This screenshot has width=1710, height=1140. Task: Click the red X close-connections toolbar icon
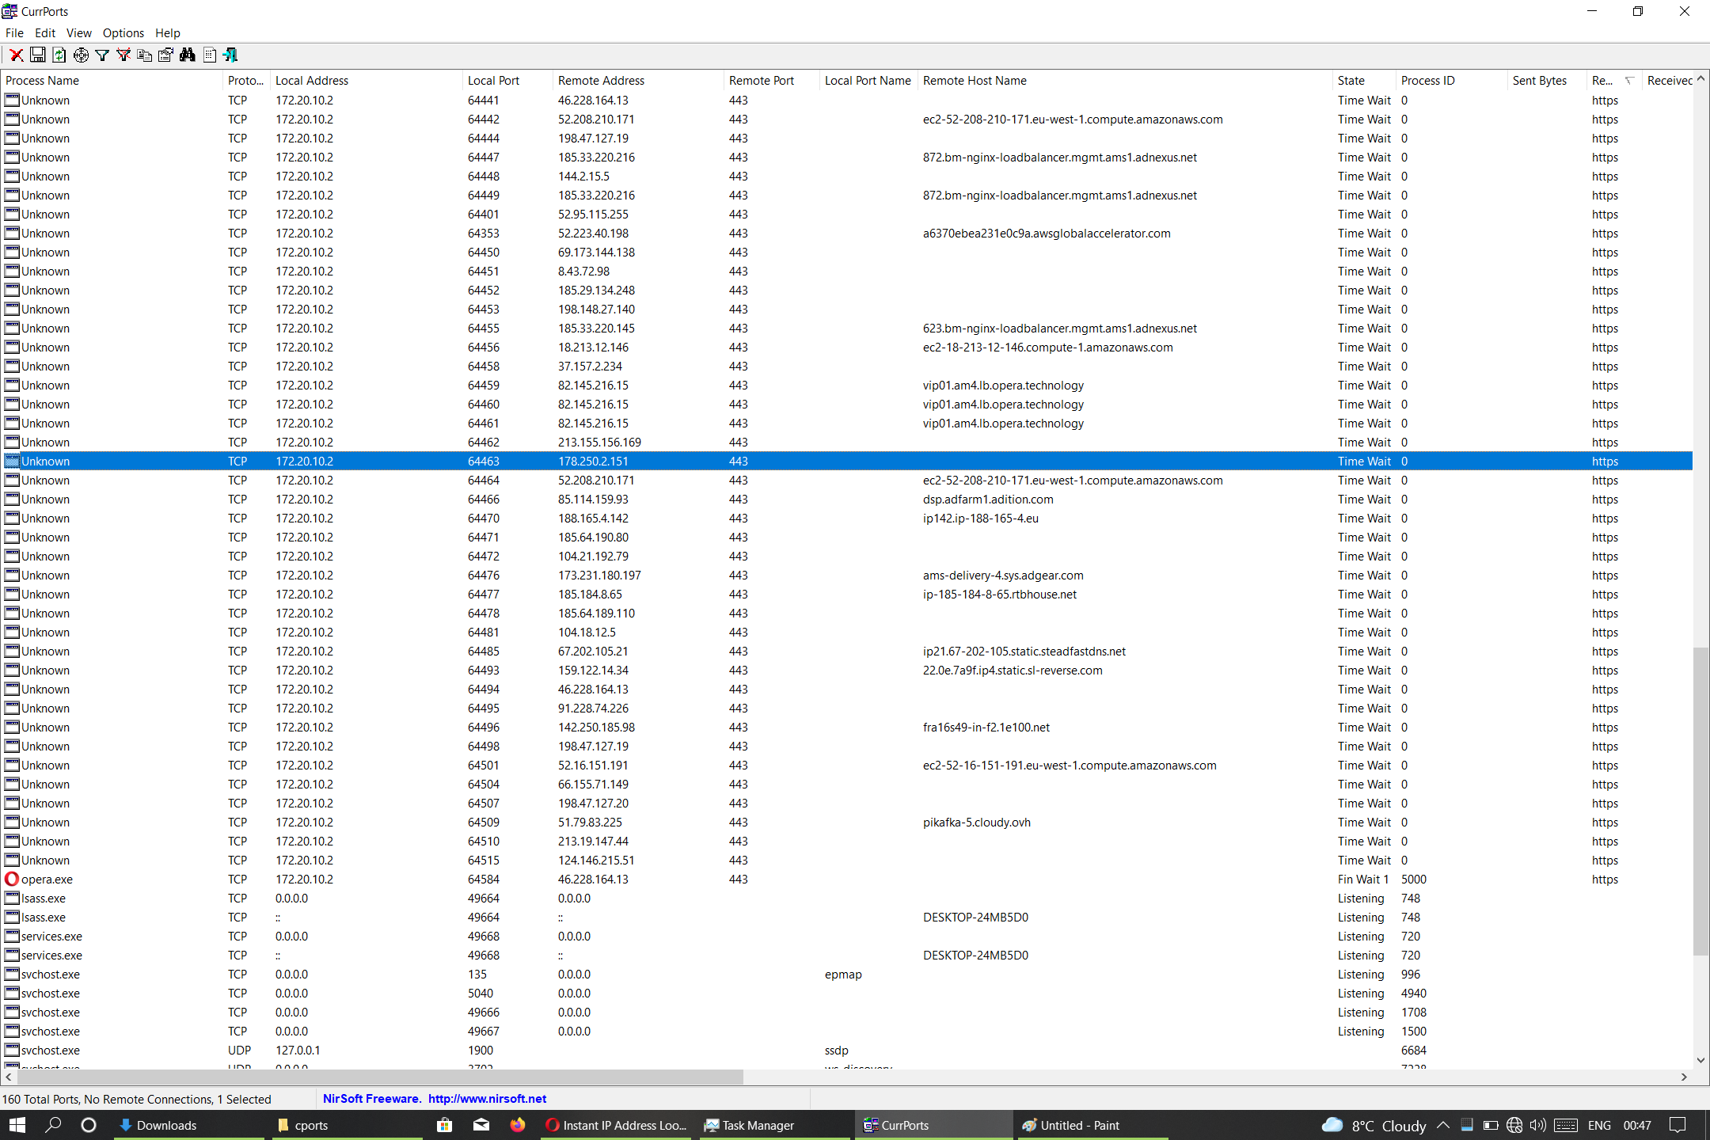coord(16,55)
